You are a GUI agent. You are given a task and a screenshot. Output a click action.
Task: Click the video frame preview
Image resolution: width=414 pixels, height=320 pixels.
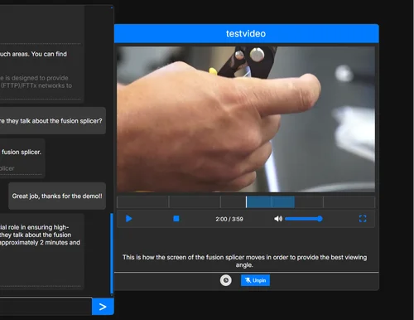coord(246,119)
